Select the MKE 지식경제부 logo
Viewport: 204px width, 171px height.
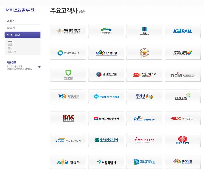pos(68,96)
